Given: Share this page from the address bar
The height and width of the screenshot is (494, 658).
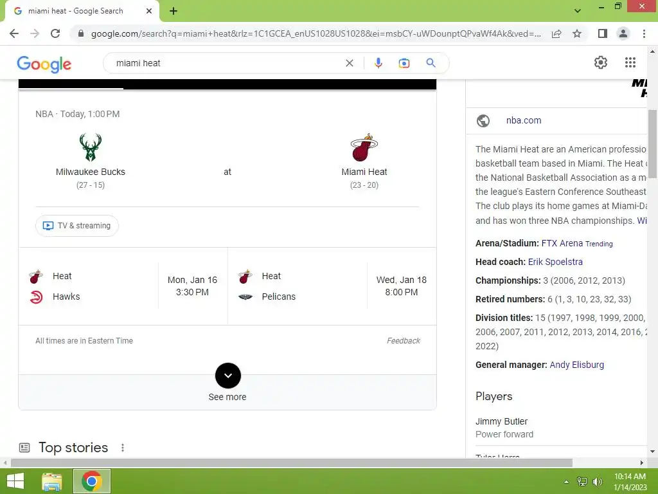Looking at the screenshot, I should pos(556,33).
